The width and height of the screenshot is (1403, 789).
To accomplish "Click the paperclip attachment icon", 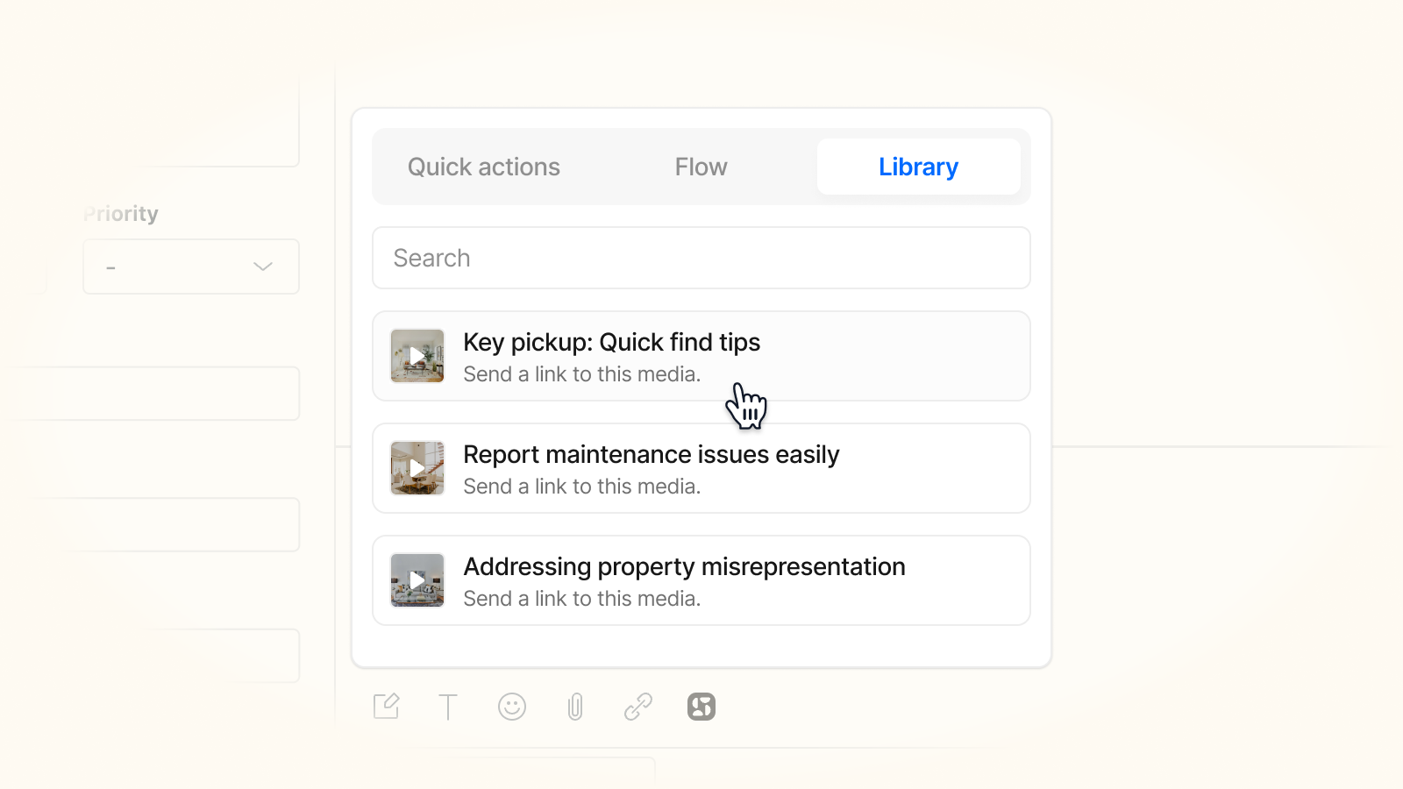I will [575, 707].
